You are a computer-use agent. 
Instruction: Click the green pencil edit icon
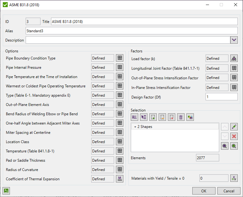(x=234, y=127)
